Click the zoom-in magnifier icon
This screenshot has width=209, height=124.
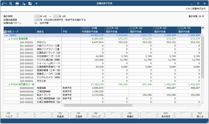pos(4,4)
